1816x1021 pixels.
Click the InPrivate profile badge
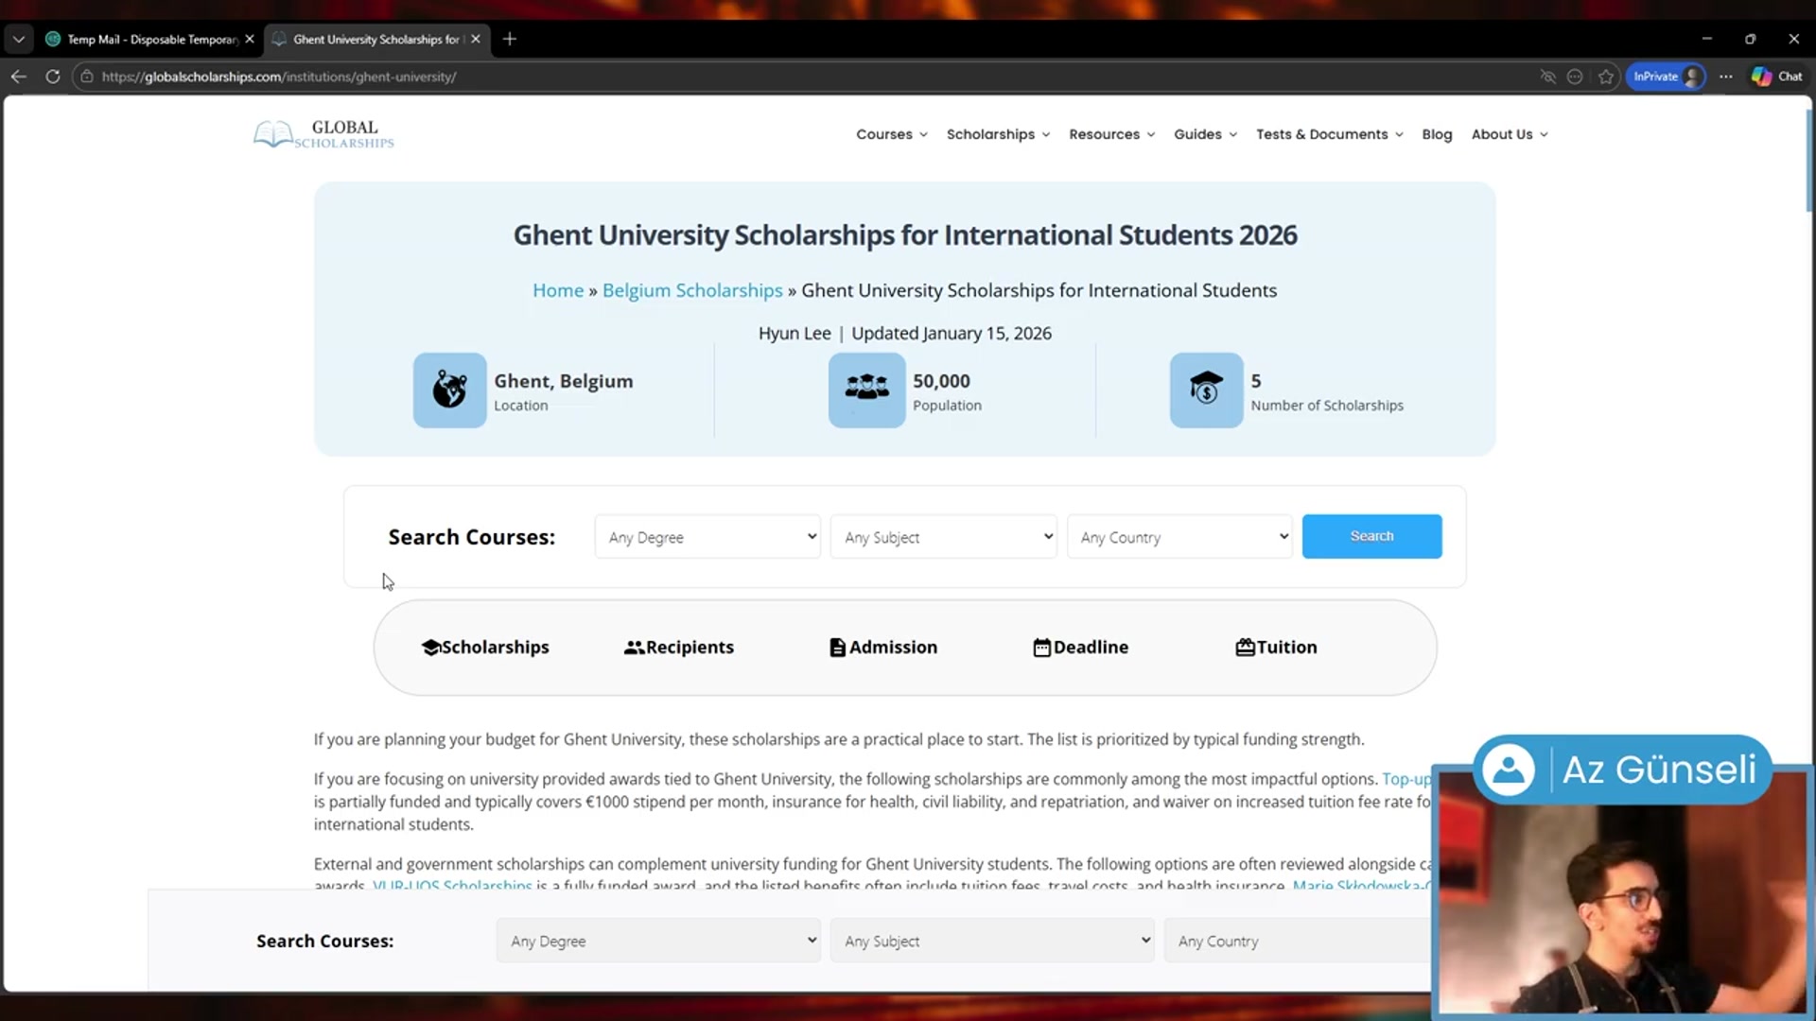[1665, 76]
